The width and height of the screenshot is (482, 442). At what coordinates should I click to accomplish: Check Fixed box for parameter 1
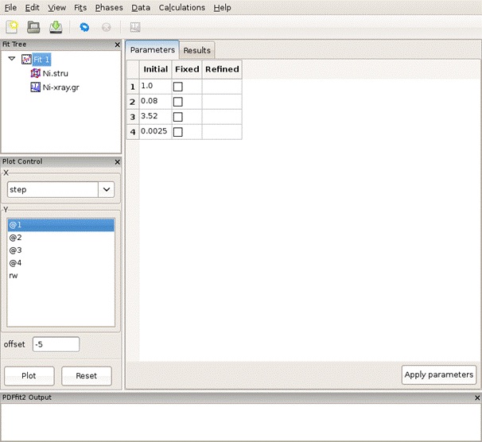coord(178,86)
